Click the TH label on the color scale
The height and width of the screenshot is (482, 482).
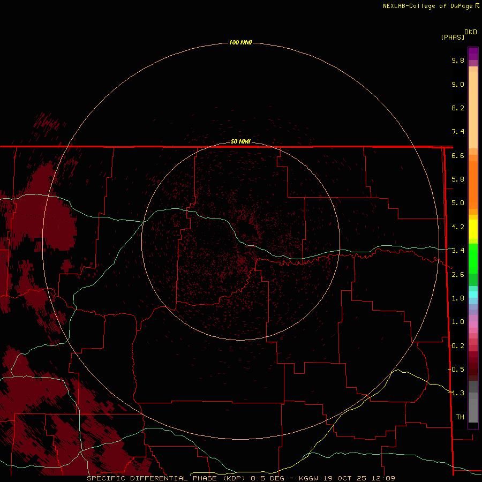pyautogui.click(x=460, y=417)
